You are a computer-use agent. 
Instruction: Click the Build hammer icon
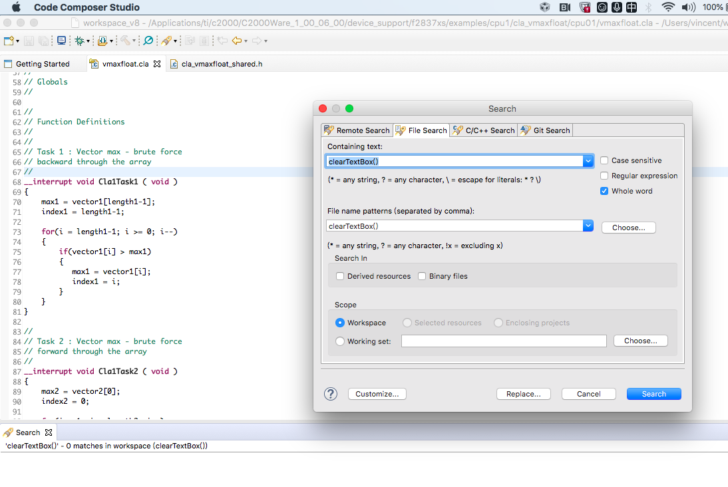(125, 41)
